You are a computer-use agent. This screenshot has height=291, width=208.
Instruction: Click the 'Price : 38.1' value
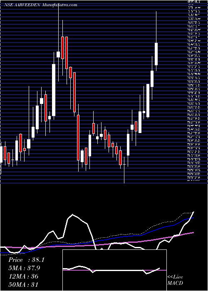pyautogui.click(x=26, y=260)
